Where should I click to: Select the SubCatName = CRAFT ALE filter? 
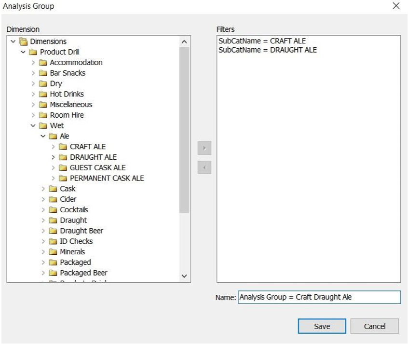262,41
